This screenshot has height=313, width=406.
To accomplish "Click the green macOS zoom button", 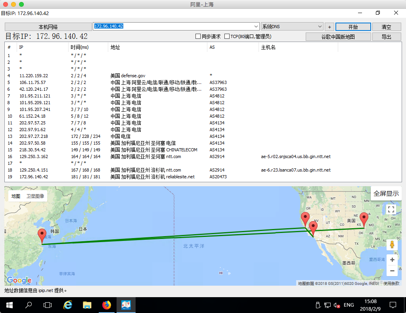I will (21, 4).
